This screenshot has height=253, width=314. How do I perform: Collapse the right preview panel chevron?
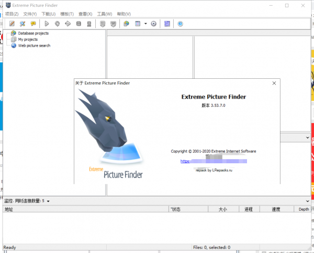click(308, 138)
